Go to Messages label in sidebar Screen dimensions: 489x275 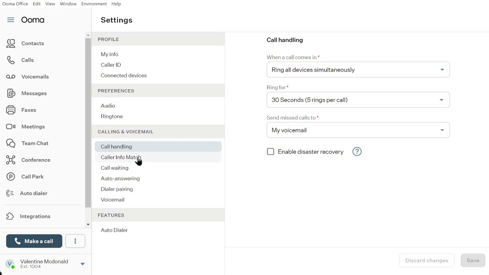[34, 93]
